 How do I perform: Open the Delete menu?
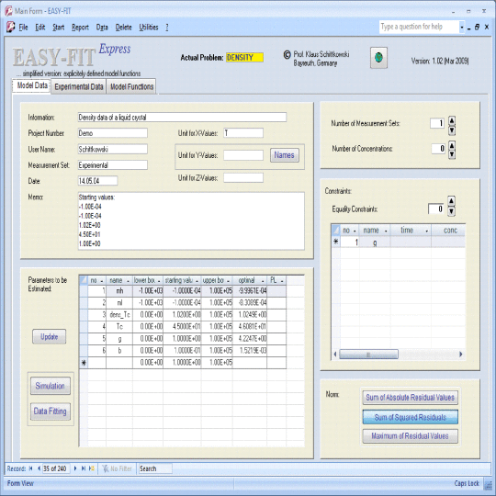coord(123,28)
